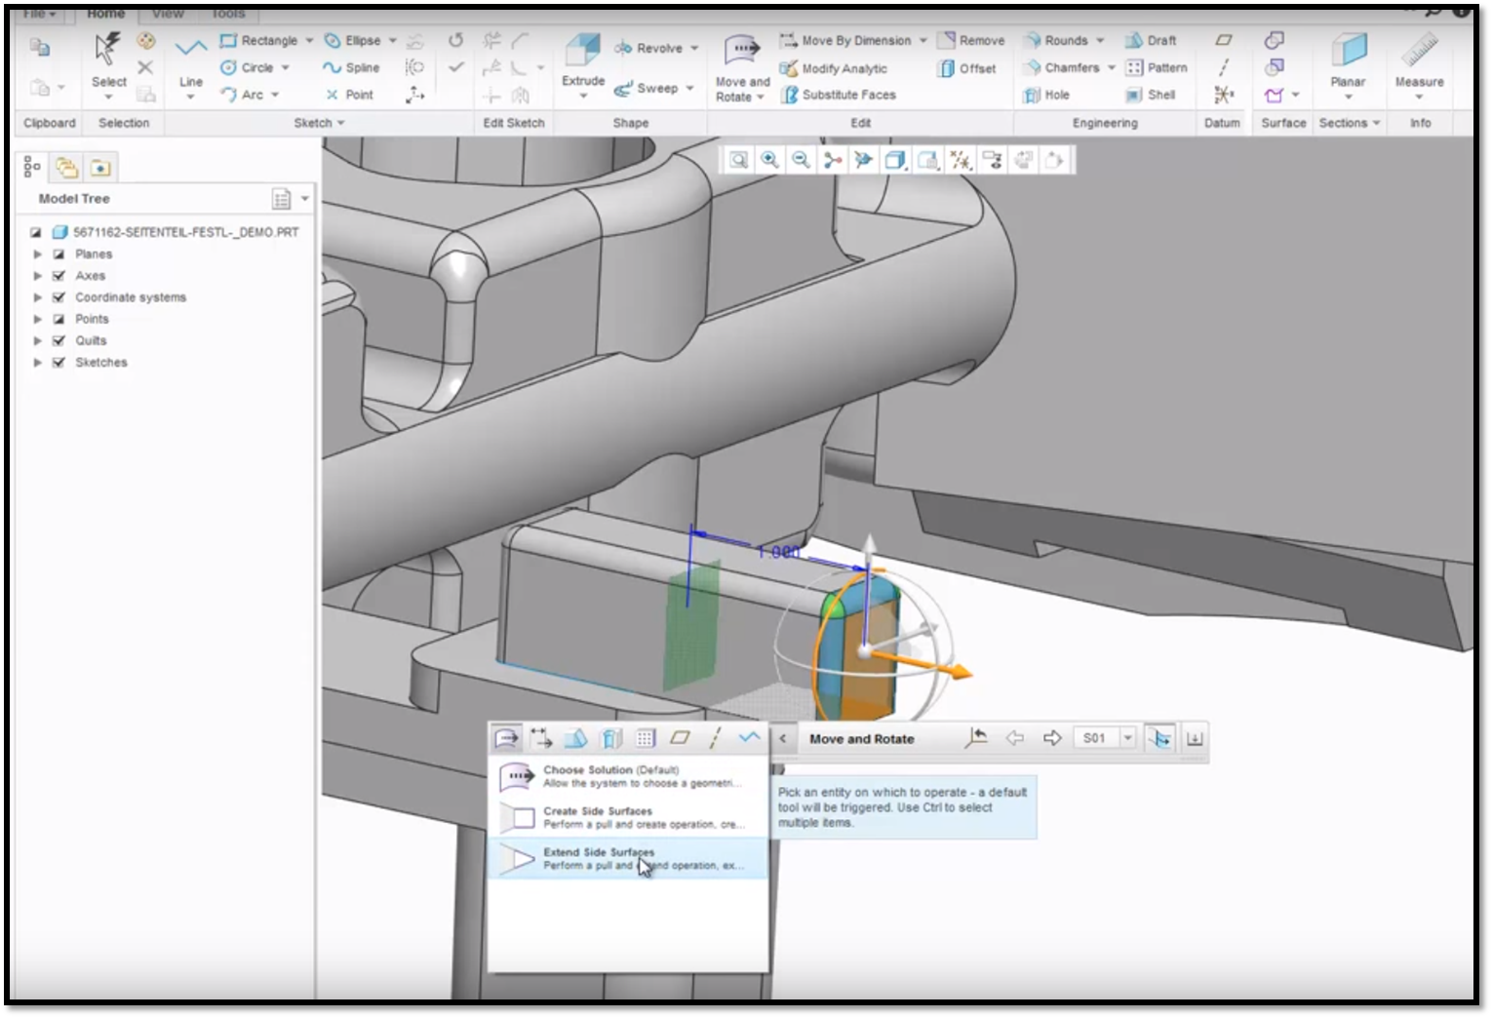Viewport: 1492px width, 1018px height.
Task: Toggle the Planes visibility checkbox
Action: (59, 254)
